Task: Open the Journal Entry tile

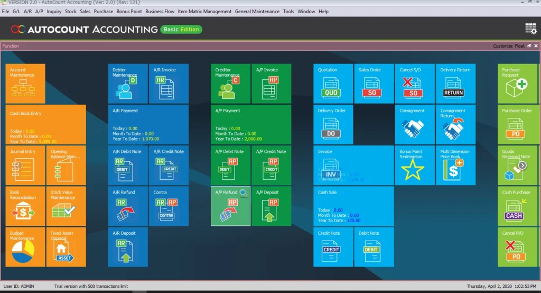Action: 25,165
